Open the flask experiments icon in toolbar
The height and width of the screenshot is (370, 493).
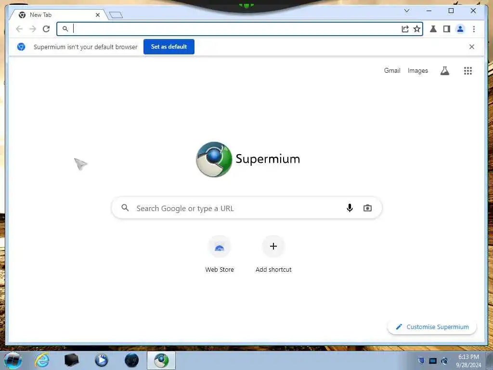[433, 29]
